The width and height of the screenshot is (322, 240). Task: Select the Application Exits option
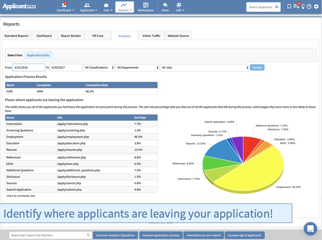pos(39,55)
